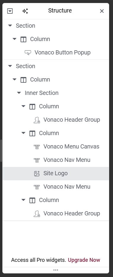This screenshot has height=277, width=113.
Task: Collapse the Inner Section arrow
Action: tap(19, 93)
